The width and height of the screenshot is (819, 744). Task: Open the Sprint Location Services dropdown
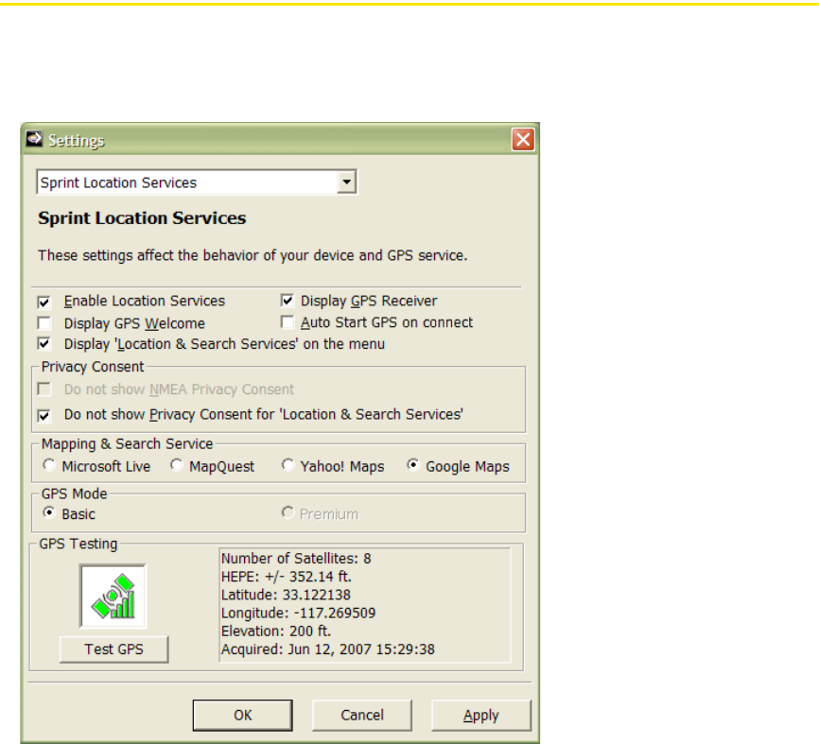(347, 182)
